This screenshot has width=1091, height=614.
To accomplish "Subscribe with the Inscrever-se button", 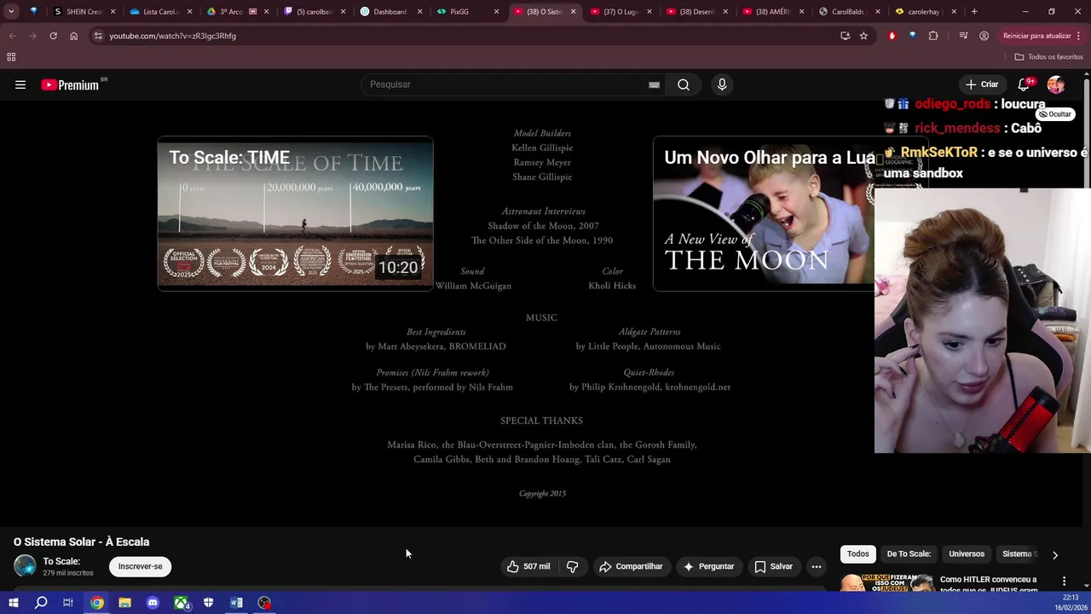I will coord(140,566).
